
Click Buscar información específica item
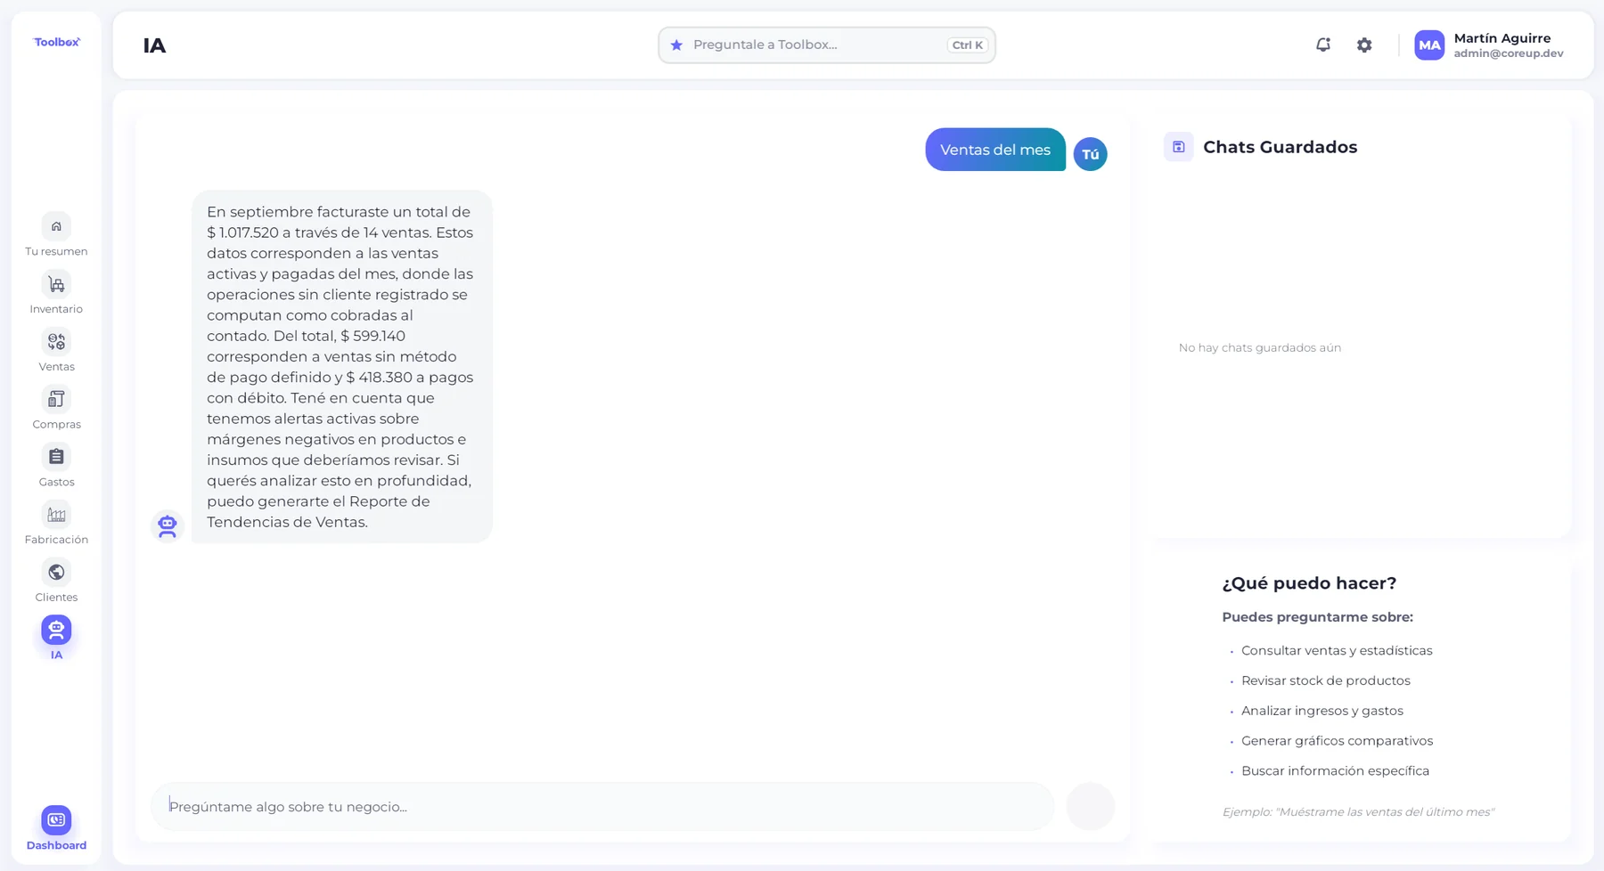point(1335,771)
